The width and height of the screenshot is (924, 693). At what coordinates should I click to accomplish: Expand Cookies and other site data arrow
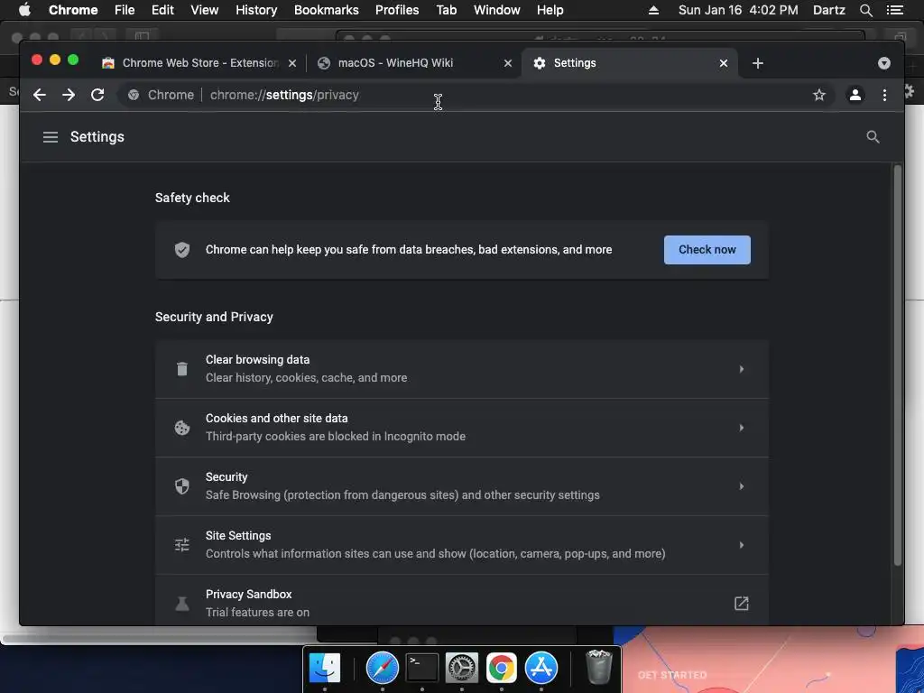(742, 428)
